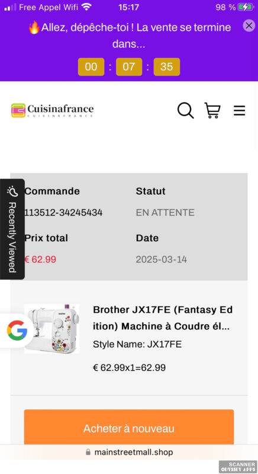
Task: Open the hamburger menu
Action: [x=239, y=111]
